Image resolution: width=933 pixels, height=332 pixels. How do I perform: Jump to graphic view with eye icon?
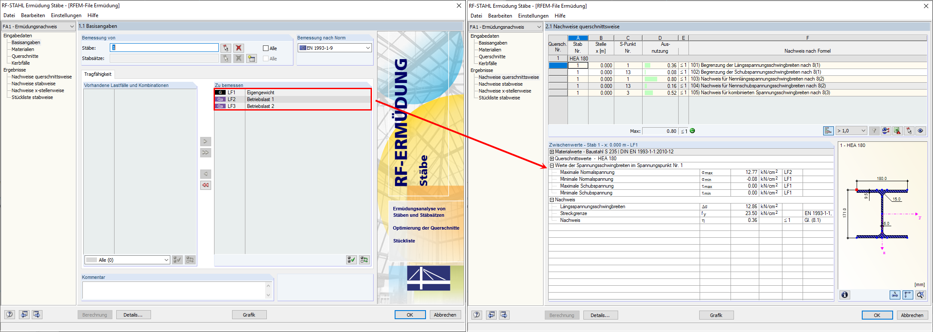pos(921,131)
